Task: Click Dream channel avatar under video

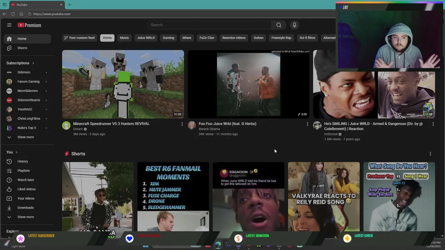Action: click(x=66, y=125)
